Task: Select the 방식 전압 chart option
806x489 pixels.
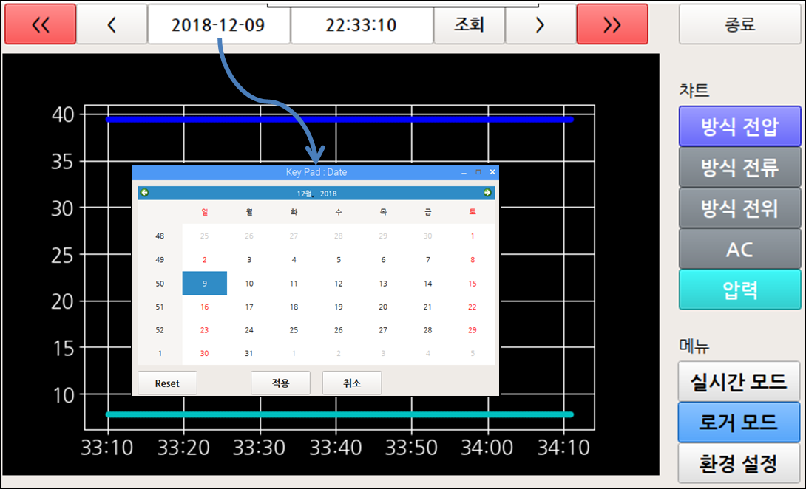Action: pos(739,126)
